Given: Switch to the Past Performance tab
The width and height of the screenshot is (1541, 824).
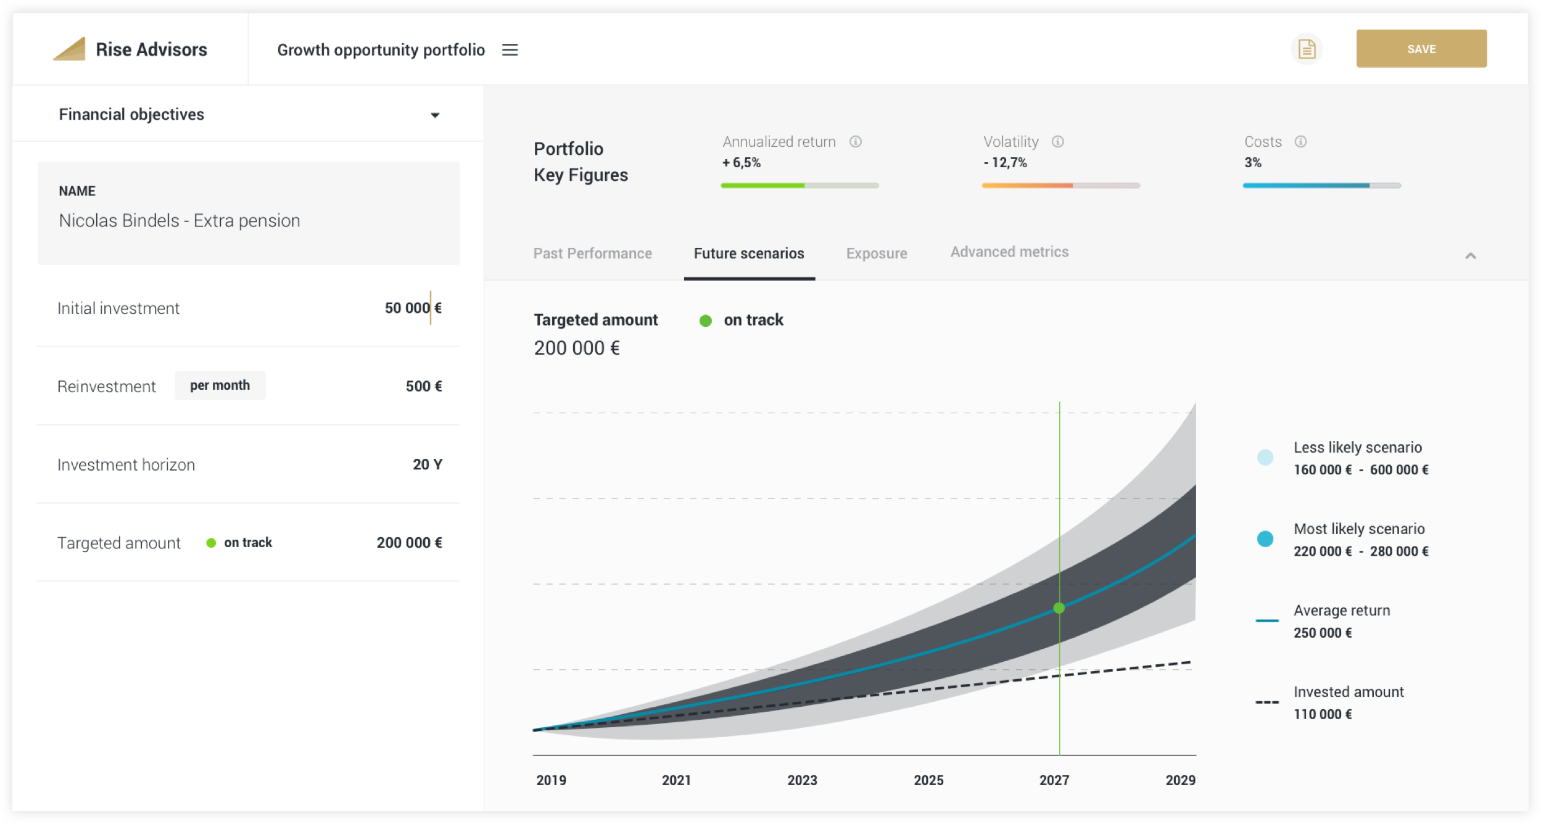Looking at the screenshot, I should tap(592, 253).
